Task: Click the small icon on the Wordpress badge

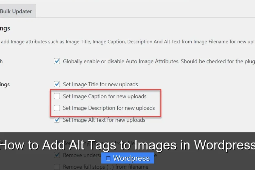Action: point(108,158)
